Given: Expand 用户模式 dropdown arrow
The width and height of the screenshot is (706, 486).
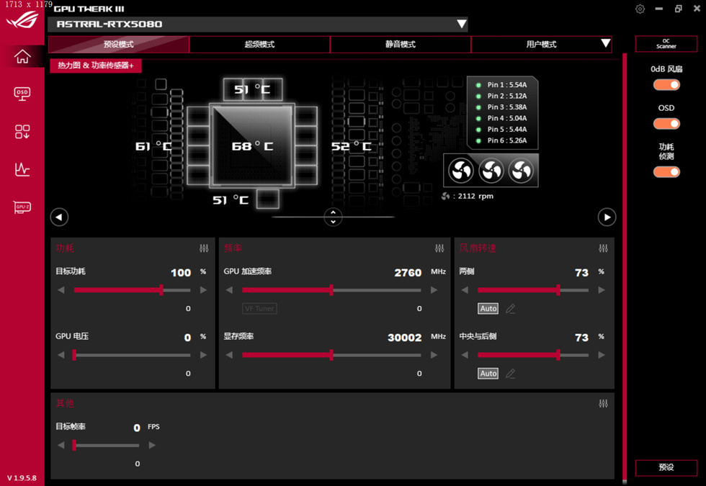Looking at the screenshot, I should (606, 44).
